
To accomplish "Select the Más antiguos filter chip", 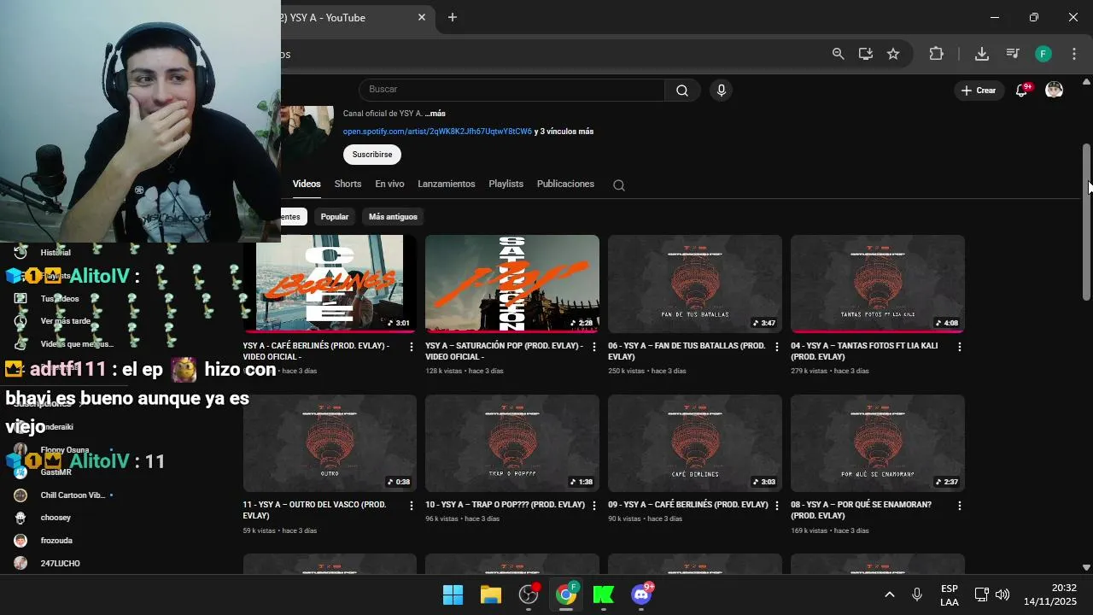I will pos(393,217).
